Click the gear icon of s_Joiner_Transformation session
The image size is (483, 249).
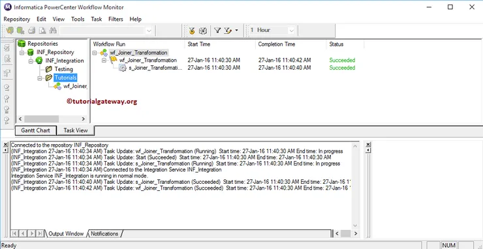pos(123,68)
